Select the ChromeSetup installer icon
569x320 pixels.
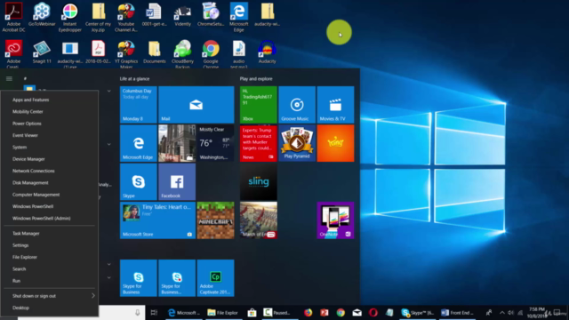(211, 14)
